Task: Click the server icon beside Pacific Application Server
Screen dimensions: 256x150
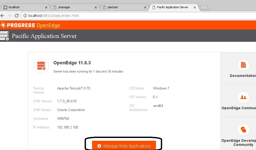Action: click(4, 36)
